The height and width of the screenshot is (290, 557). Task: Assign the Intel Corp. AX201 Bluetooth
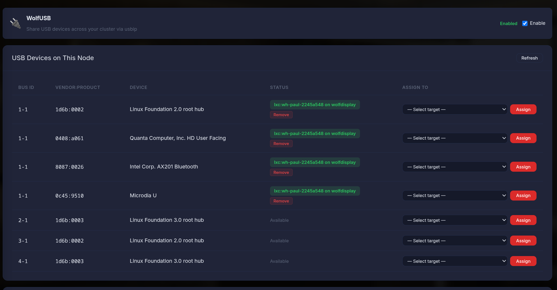coord(523,167)
